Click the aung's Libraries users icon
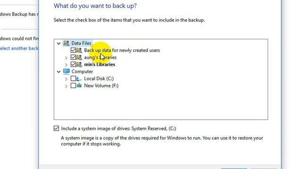 79,57
